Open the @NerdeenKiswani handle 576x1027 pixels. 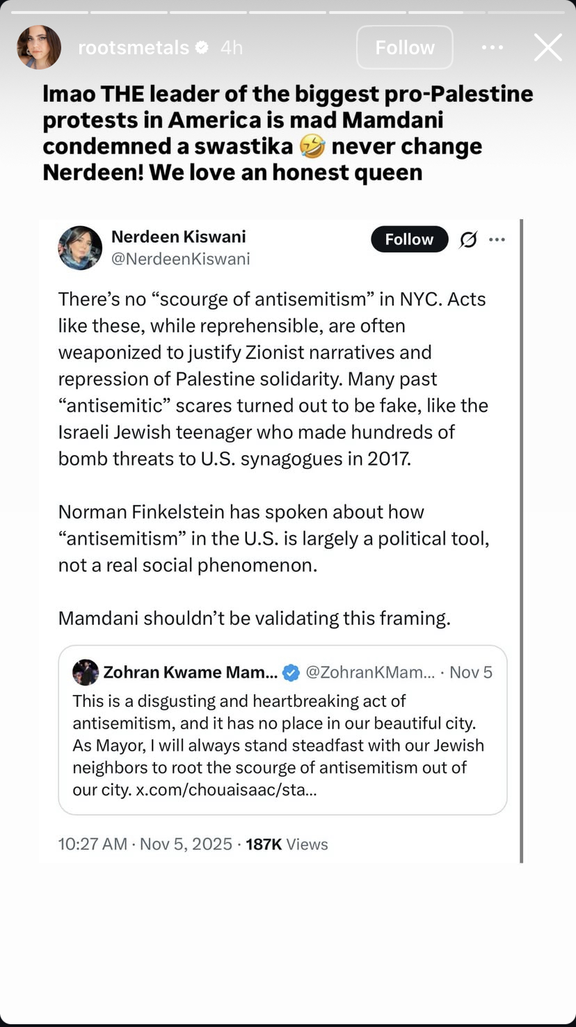[180, 259]
